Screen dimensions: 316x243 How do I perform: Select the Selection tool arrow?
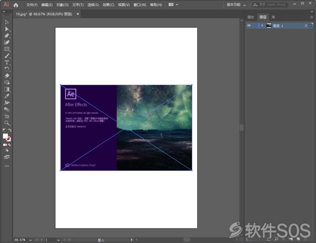click(x=7, y=22)
